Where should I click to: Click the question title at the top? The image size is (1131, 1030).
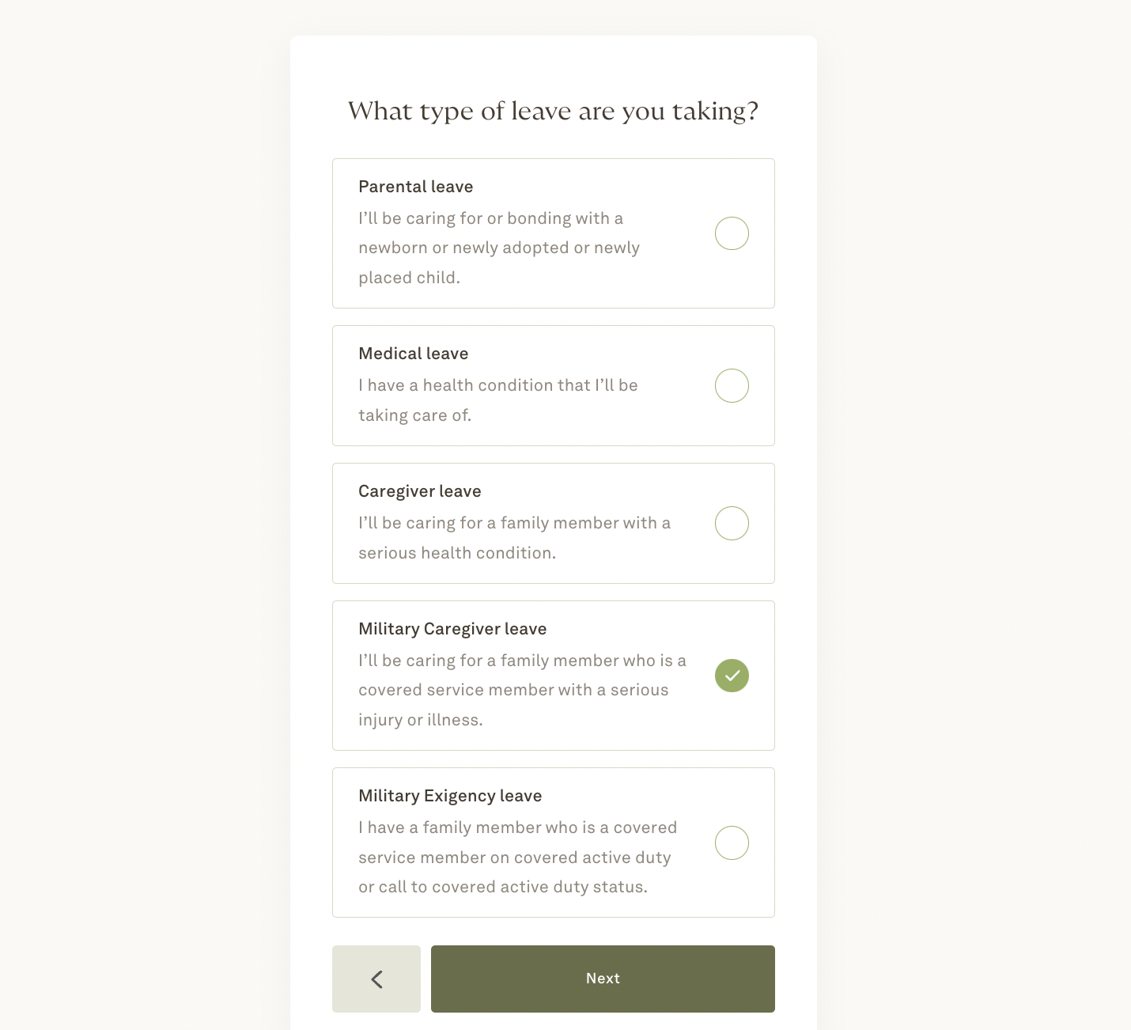coord(553,111)
